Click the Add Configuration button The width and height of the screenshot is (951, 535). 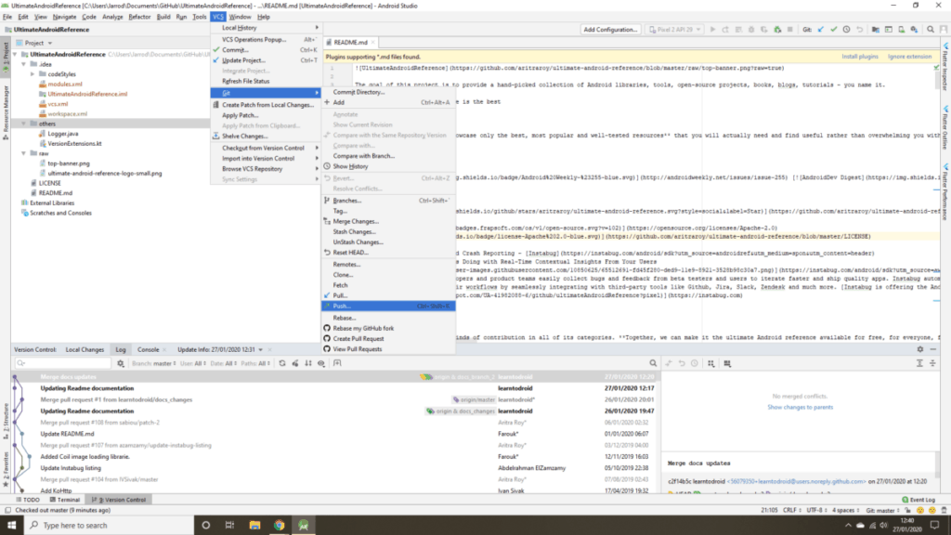point(609,30)
